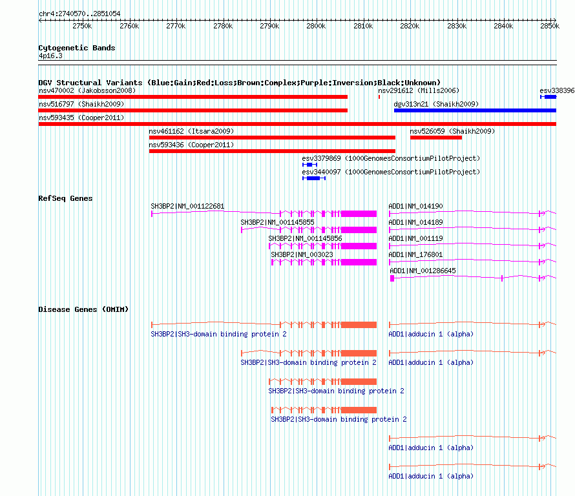The height and width of the screenshot is (496, 575).
Task: Open the SH3BP2|NM_001145855 RefSeq transcript
Action: point(309,229)
